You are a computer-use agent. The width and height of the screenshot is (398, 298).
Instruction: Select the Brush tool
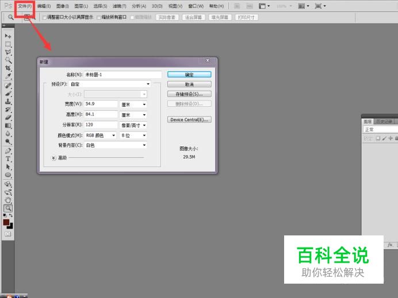click(x=8, y=94)
